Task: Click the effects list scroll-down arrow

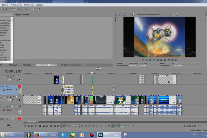Action: click(12, 60)
